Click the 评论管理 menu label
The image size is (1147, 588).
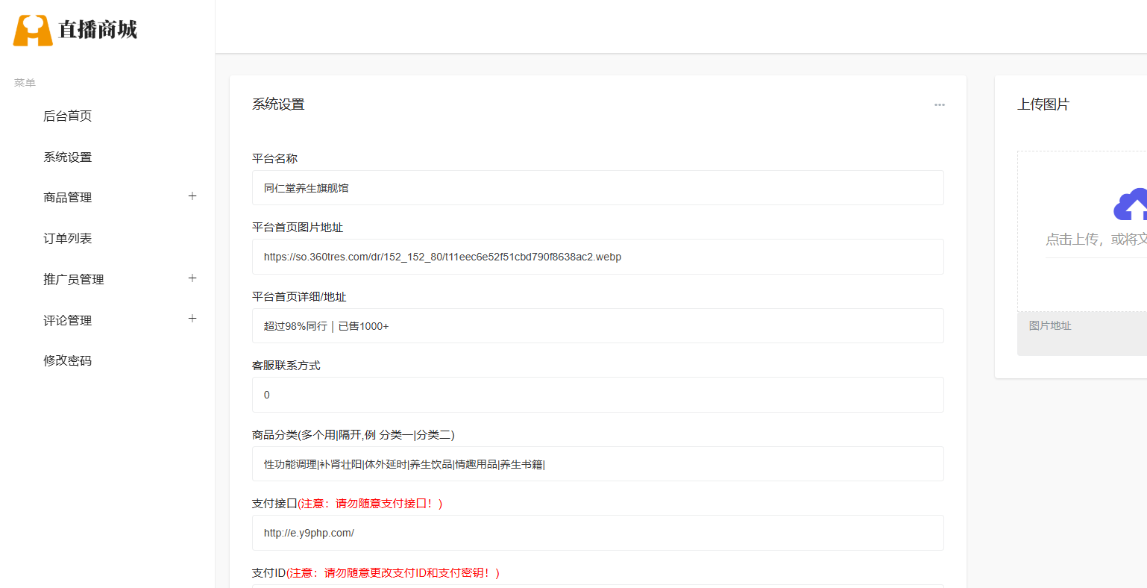[x=67, y=321]
